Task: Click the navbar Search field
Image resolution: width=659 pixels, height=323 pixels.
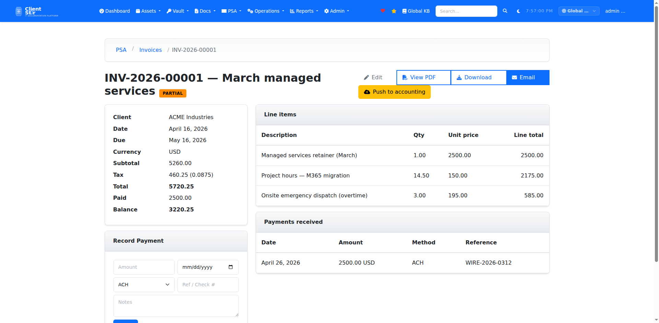Action: click(x=466, y=11)
